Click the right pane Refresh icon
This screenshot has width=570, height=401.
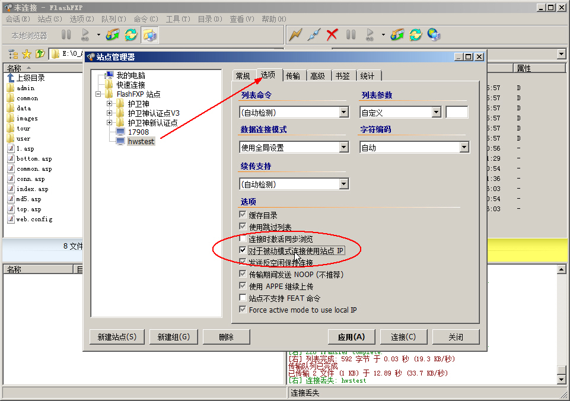tap(416, 35)
